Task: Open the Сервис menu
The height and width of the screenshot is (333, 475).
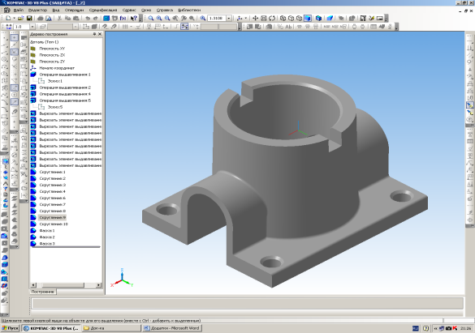Action: point(129,10)
